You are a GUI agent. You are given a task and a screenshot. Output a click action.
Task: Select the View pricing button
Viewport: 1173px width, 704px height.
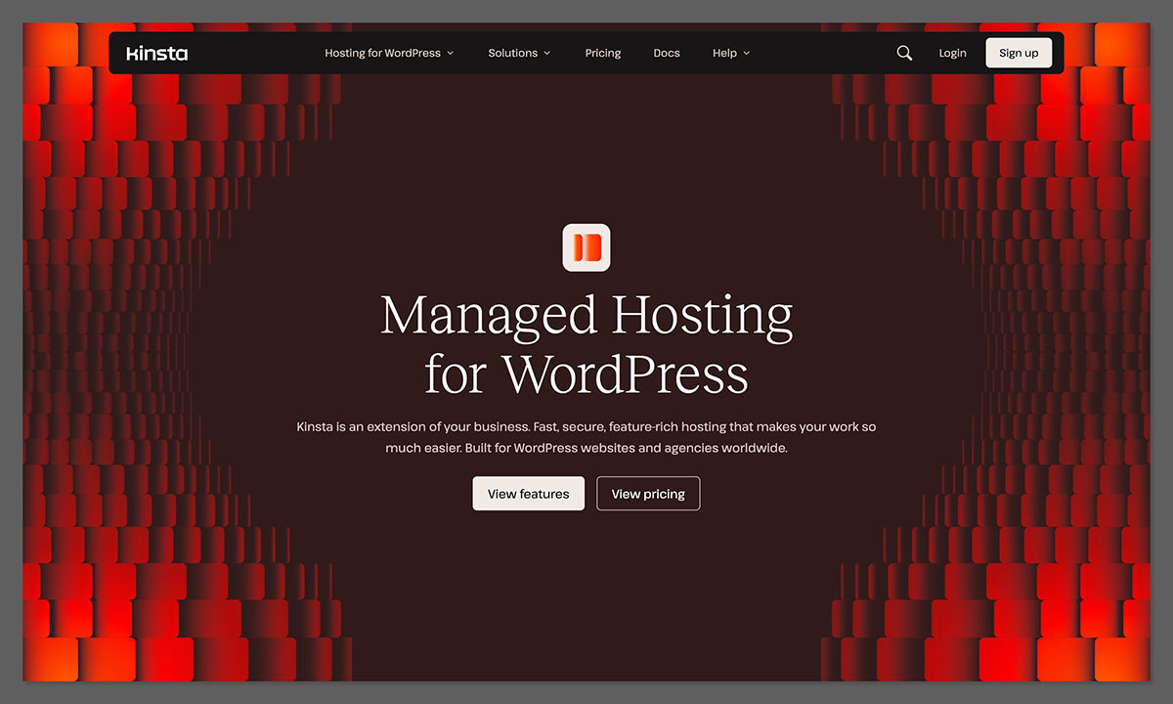click(x=648, y=494)
